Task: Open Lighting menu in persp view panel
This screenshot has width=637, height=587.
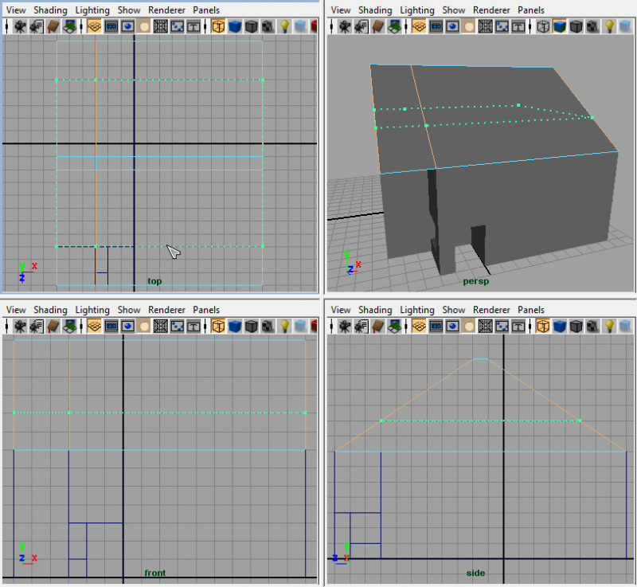Action: (x=416, y=10)
